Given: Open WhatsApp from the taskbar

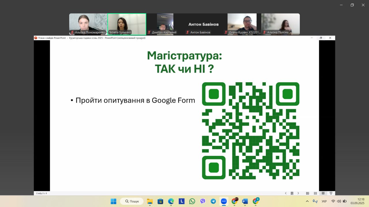Looking at the screenshot, I should (x=192, y=201).
